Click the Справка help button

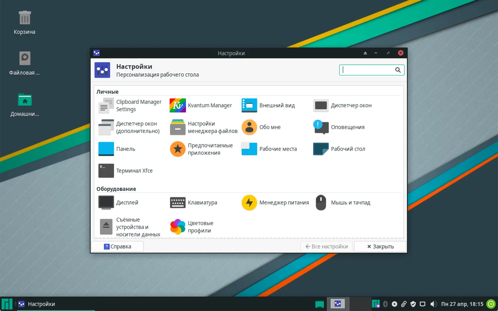pyautogui.click(x=118, y=247)
